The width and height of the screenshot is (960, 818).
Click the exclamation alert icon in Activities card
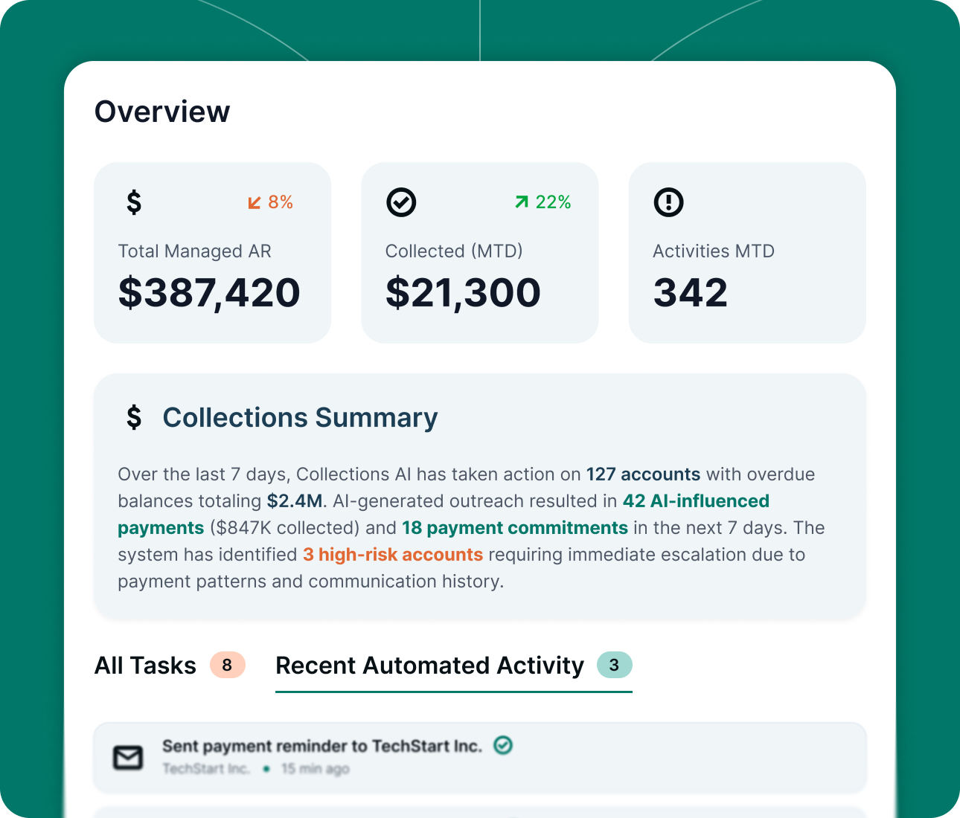tap(668, 202)
